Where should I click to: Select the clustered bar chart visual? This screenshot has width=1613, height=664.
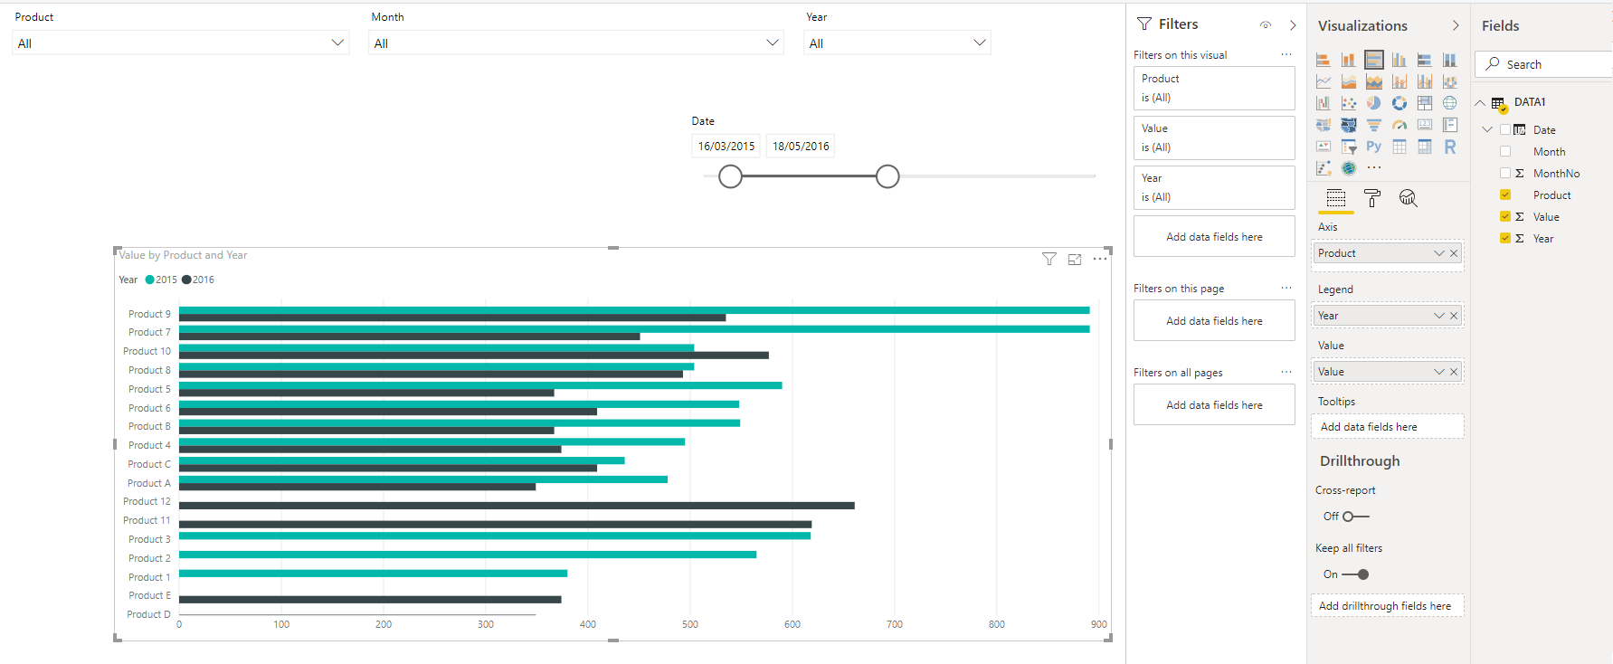click(x=1373, y=60)
